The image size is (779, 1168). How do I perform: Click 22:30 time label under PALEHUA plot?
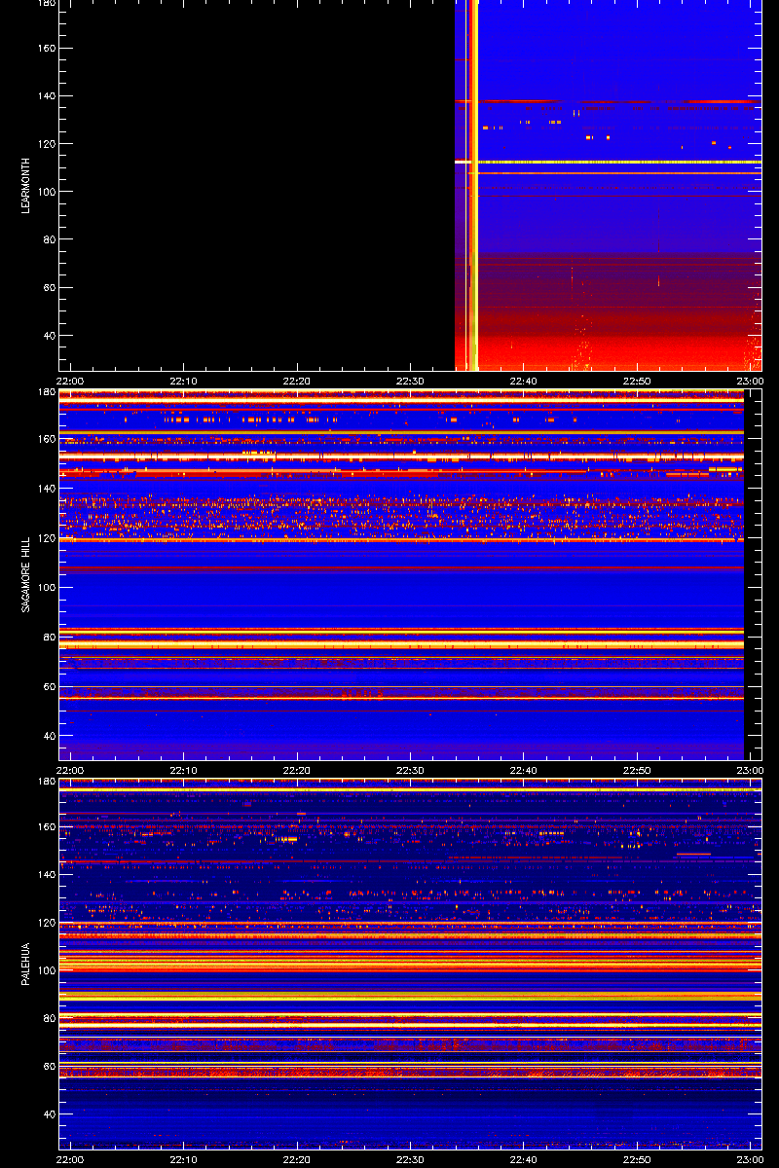tap(410, 1160)
